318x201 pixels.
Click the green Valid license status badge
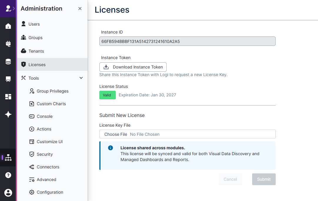tap(108, 95)
